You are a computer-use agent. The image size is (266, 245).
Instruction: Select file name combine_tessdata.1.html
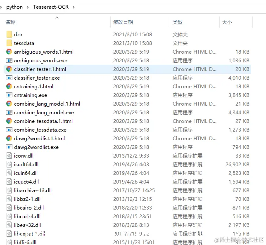pyautogui.click(x=43, y=121)
